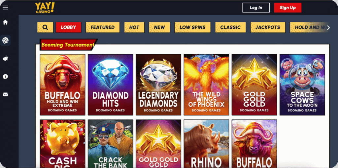Viewport: 338px width, 168px height.
Task: Switch to the Featured category
Action: pyautogui.click(x=103, y=27)
